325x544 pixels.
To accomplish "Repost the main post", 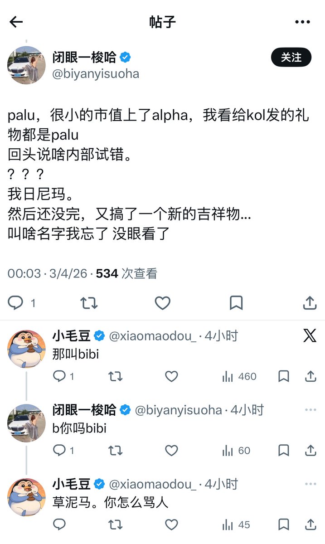I will point(89,303).
